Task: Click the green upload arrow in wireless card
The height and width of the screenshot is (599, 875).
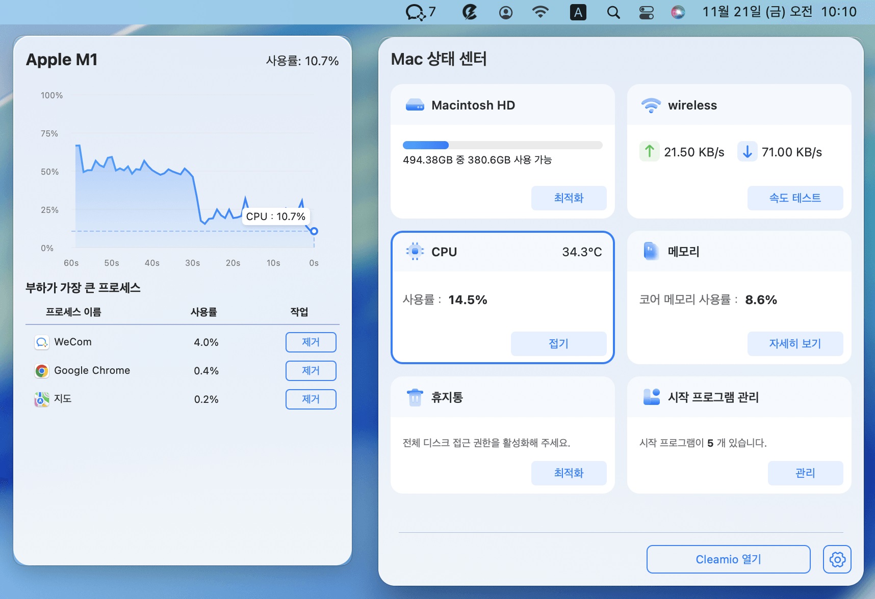Action: (649, 152)
